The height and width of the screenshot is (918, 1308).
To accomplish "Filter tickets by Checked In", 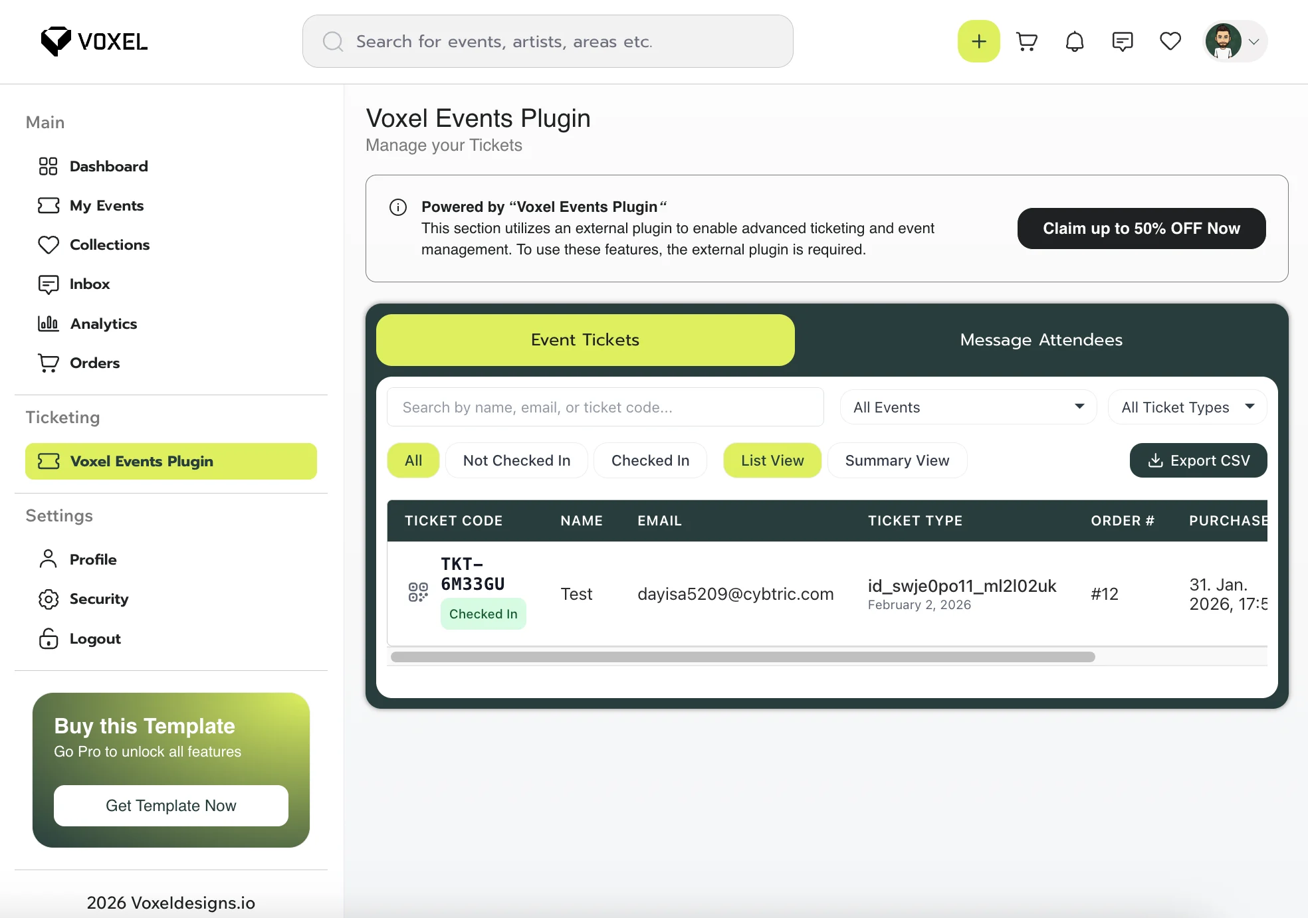I will (x=650, y=460).
